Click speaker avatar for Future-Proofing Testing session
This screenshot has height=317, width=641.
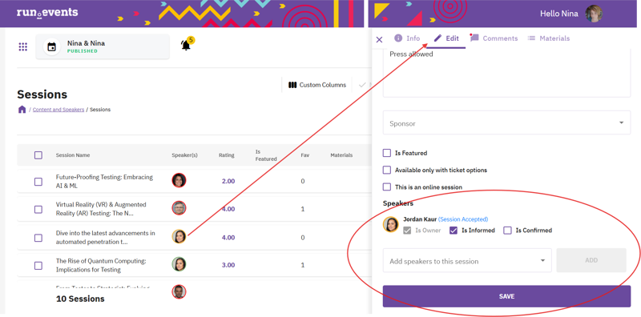pos(179,180)
